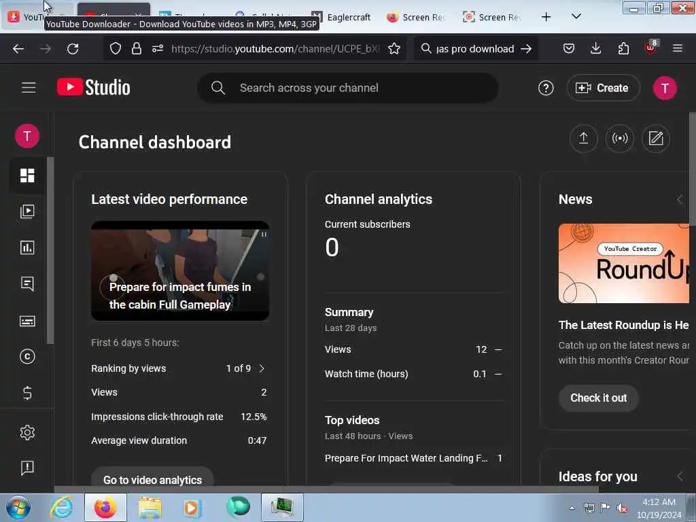Open the Downloads arrow icon

pyautogui.click(x=595, y=48)
